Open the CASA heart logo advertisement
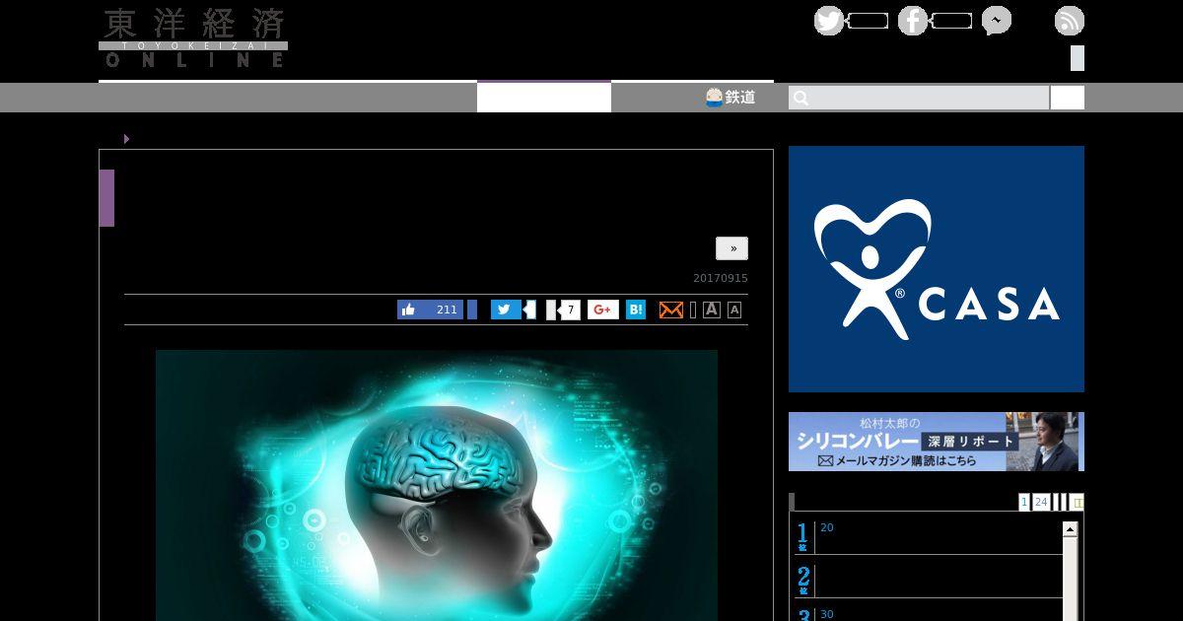 point(937,269)
